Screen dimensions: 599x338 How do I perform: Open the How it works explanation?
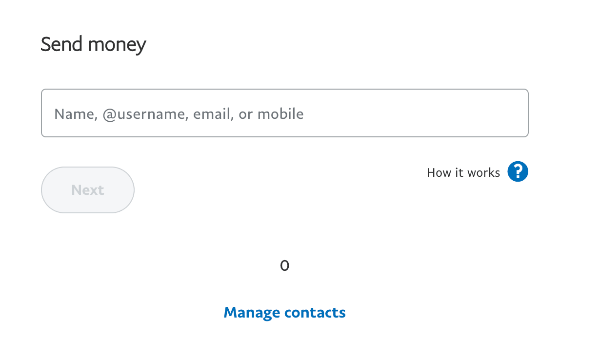click(463, 172)
